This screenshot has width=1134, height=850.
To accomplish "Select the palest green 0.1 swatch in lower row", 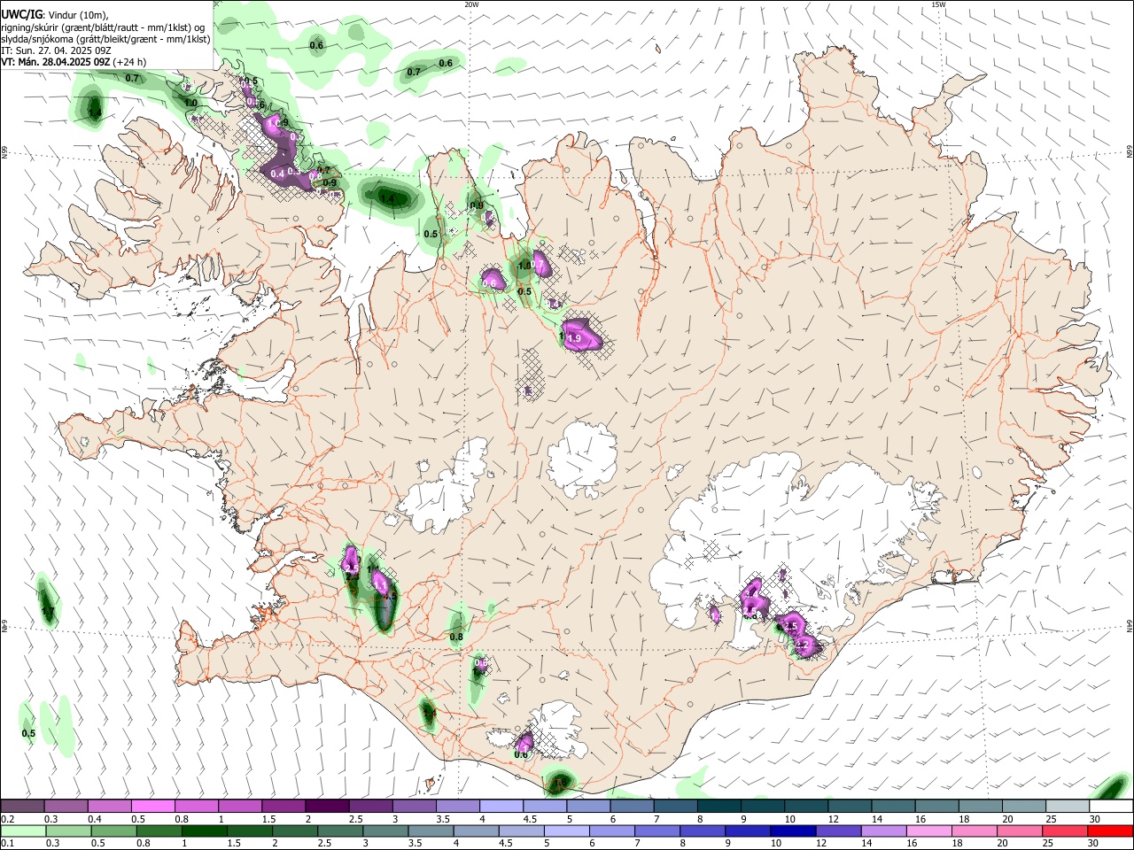I will pyautogui.click(x=22, y=831).
